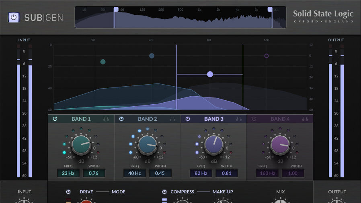Screen dimensions: 361x203
Task: Click the Band 4 purple gain knob
Action: pos(280,145)
